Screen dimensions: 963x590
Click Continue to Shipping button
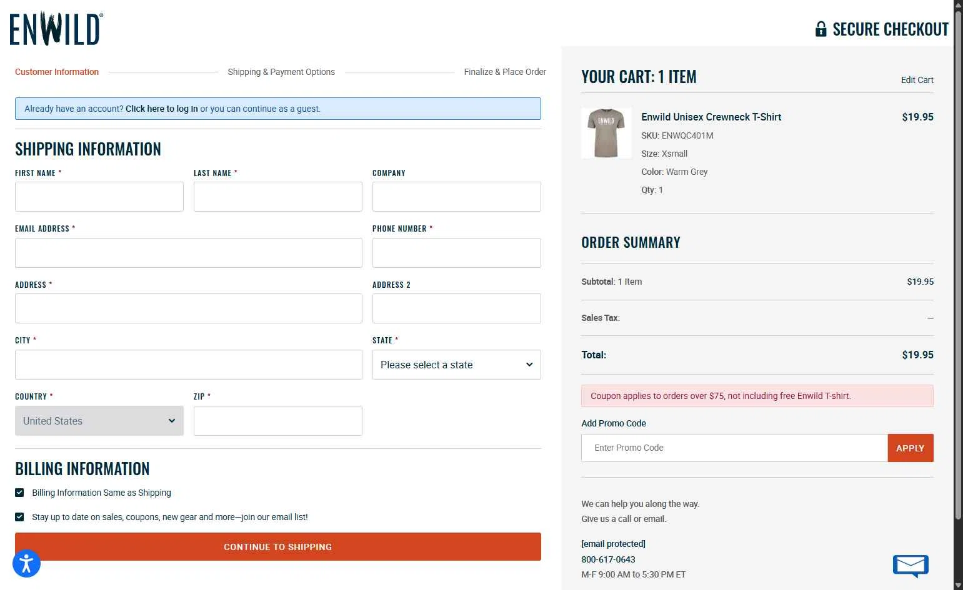coord(278,546)
